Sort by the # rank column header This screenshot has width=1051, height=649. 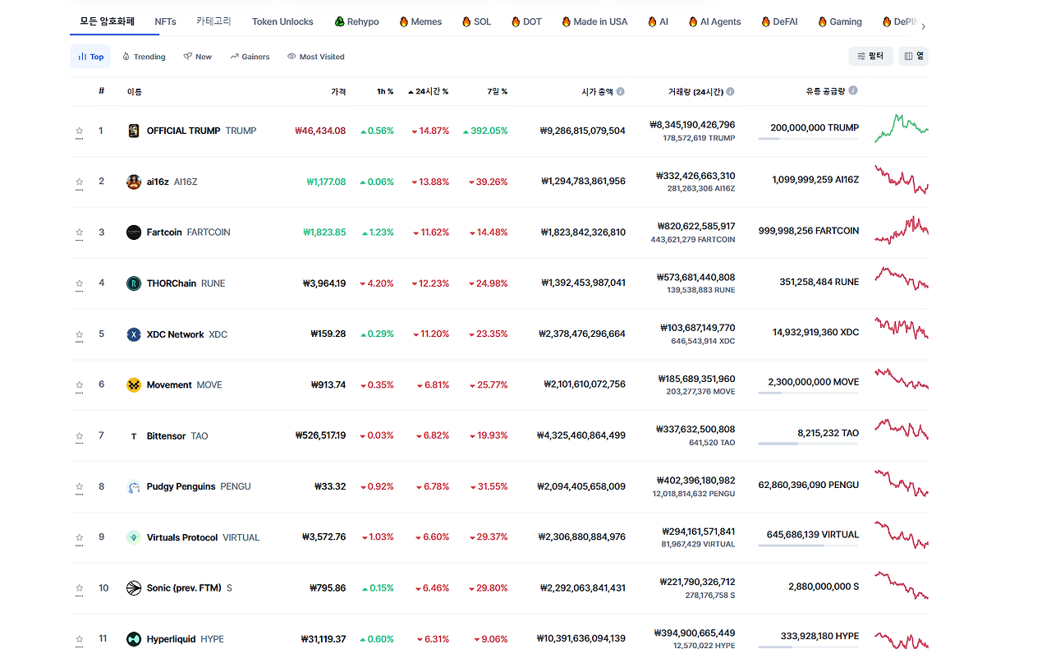(x=102, y=90)
